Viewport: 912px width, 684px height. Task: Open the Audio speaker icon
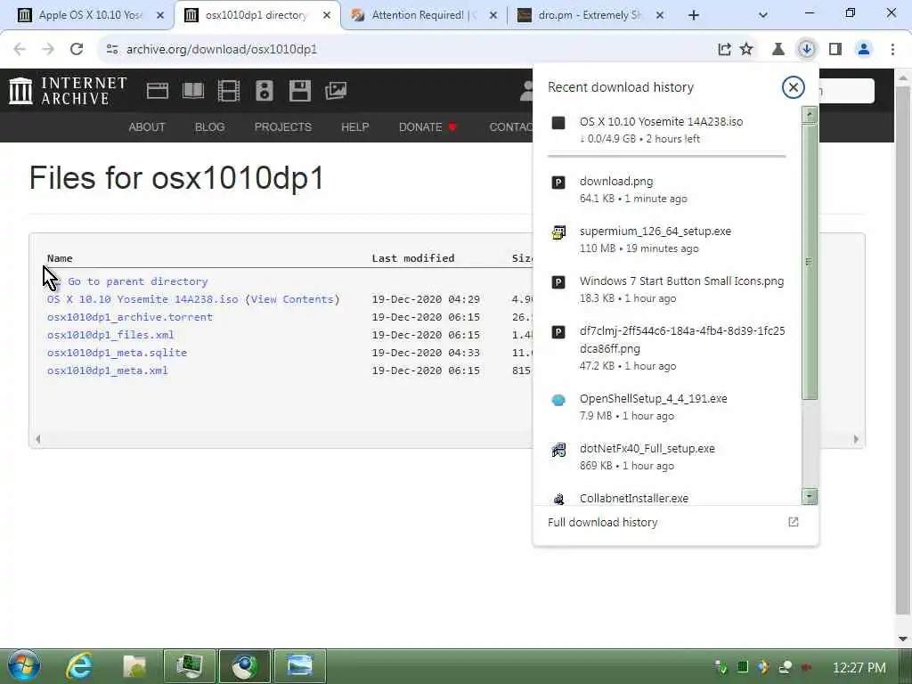[x=264, y=91]
